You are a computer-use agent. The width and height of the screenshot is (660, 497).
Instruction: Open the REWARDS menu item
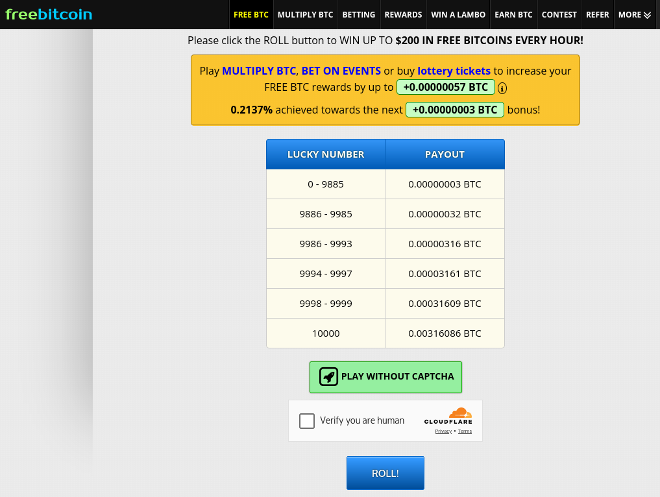pos(403,15)
